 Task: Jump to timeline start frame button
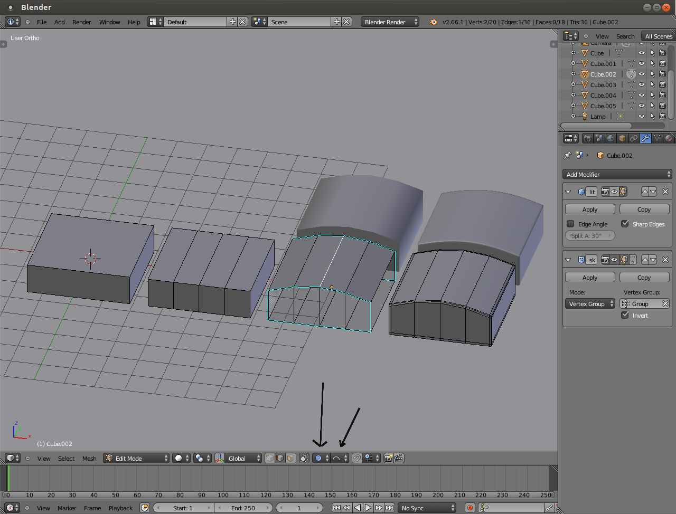coord(336,508)
